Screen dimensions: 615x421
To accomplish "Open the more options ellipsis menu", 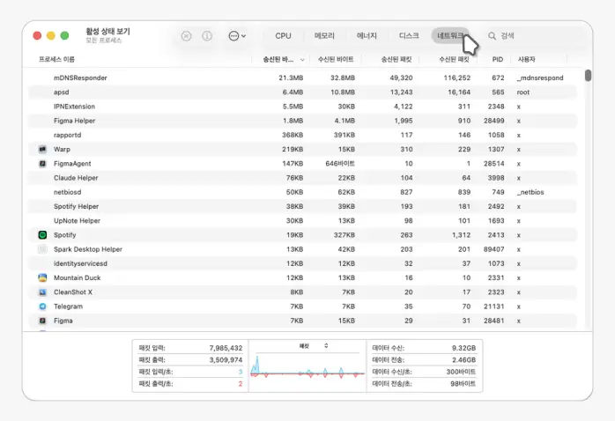I will click(x=237, y=36).
